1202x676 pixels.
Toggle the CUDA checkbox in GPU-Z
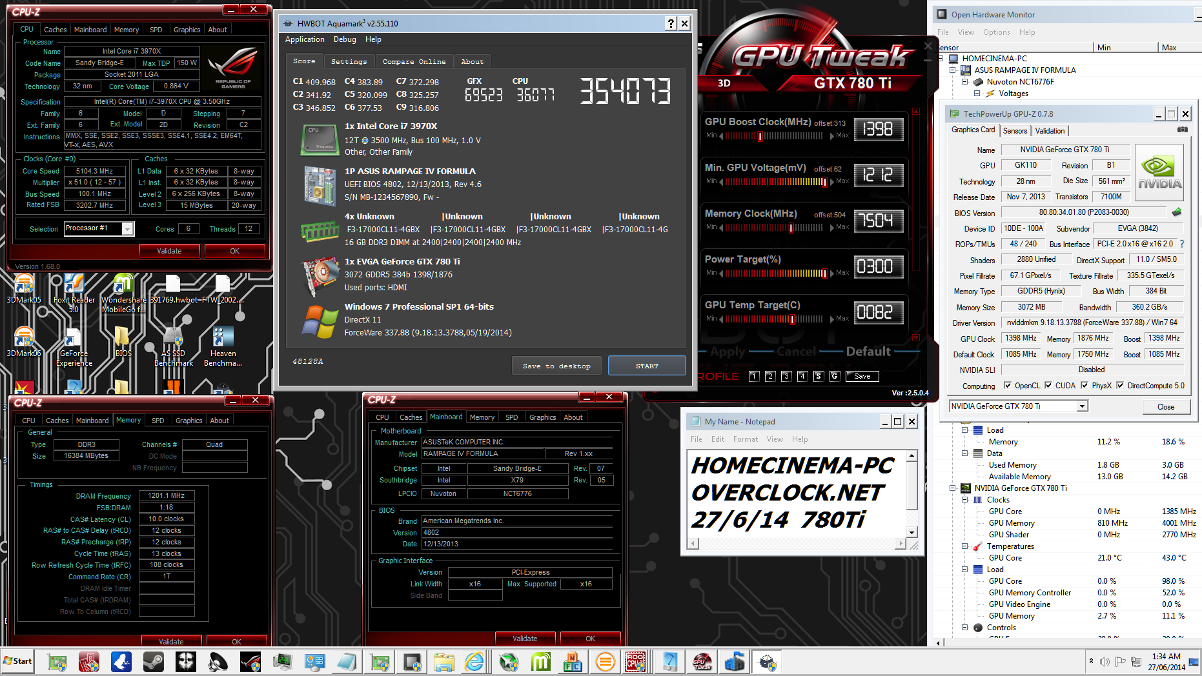click(x=1048, y=385)
